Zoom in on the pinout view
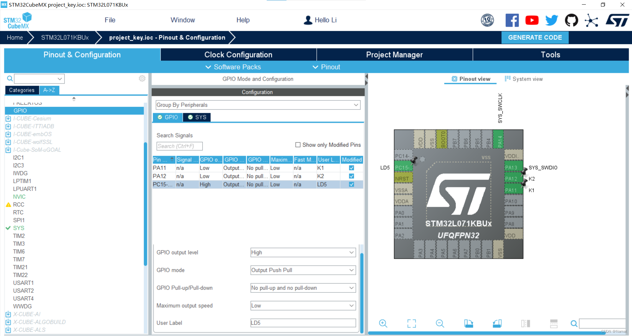Screen dimensions: 632x336 point(383,323)
